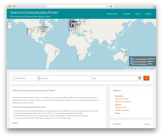Open new tab plus button
163x138 pixels.
(155, 7)
